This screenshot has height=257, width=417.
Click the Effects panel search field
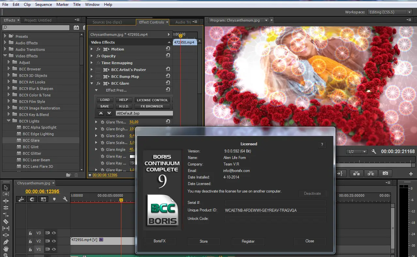[36, 28]
